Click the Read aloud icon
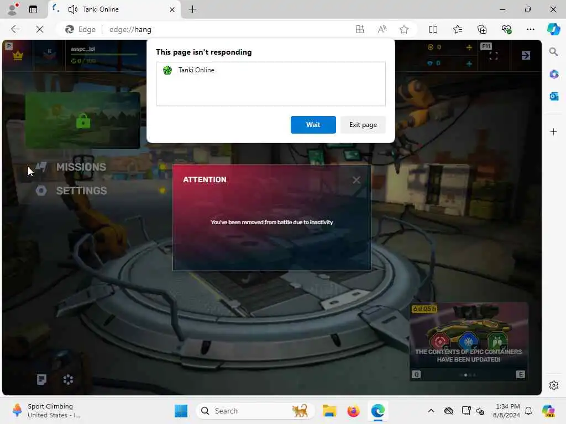The image size is (566, 424). tap(382, 30)
